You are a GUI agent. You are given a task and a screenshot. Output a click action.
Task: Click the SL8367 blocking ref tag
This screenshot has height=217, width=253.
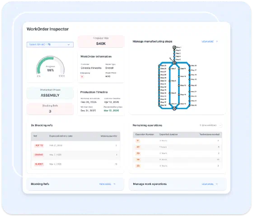[x=39, y=164]
